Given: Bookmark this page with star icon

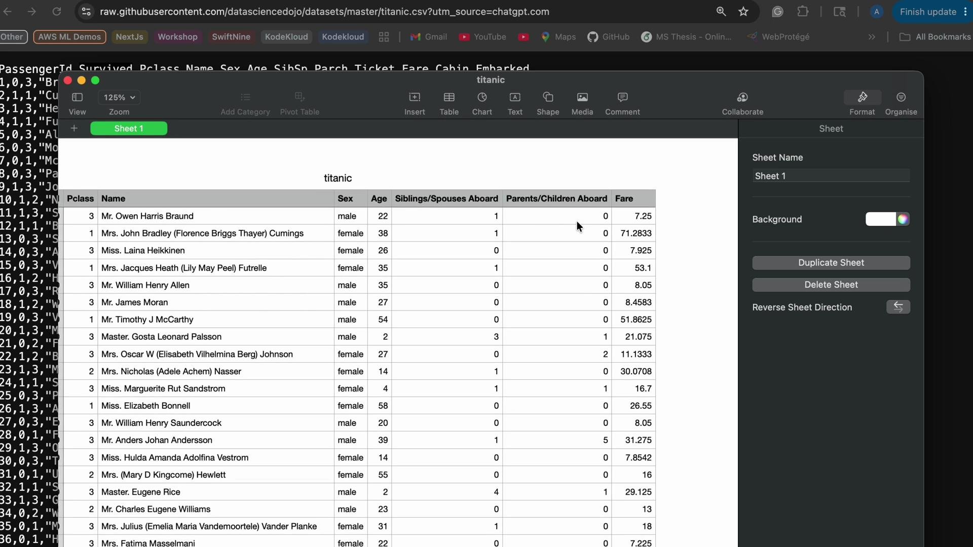Looking at the screenshot, I should (x=743, y=12).
